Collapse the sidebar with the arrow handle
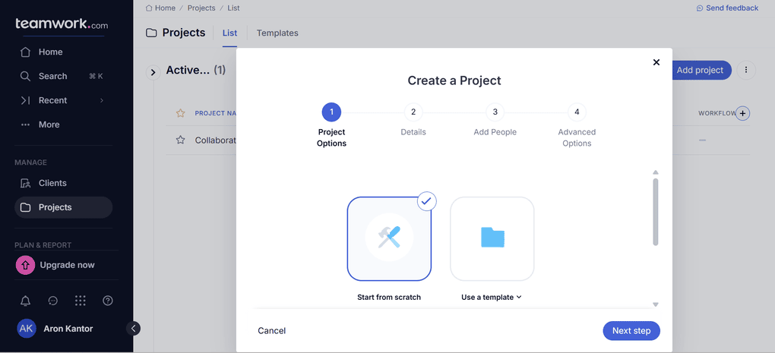This screenshot has width=775, height=353. pyautogui.click(x=134, y=329)
